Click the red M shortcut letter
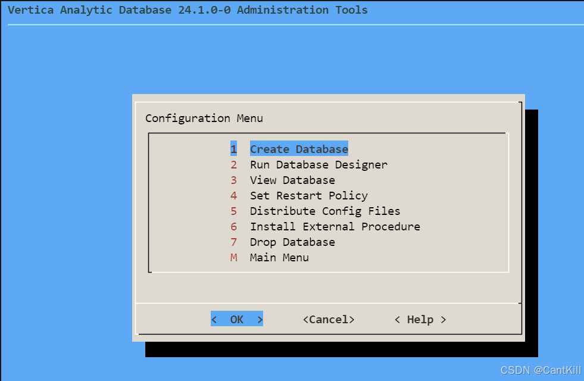584x381 pixels. (x=233, y=257)
